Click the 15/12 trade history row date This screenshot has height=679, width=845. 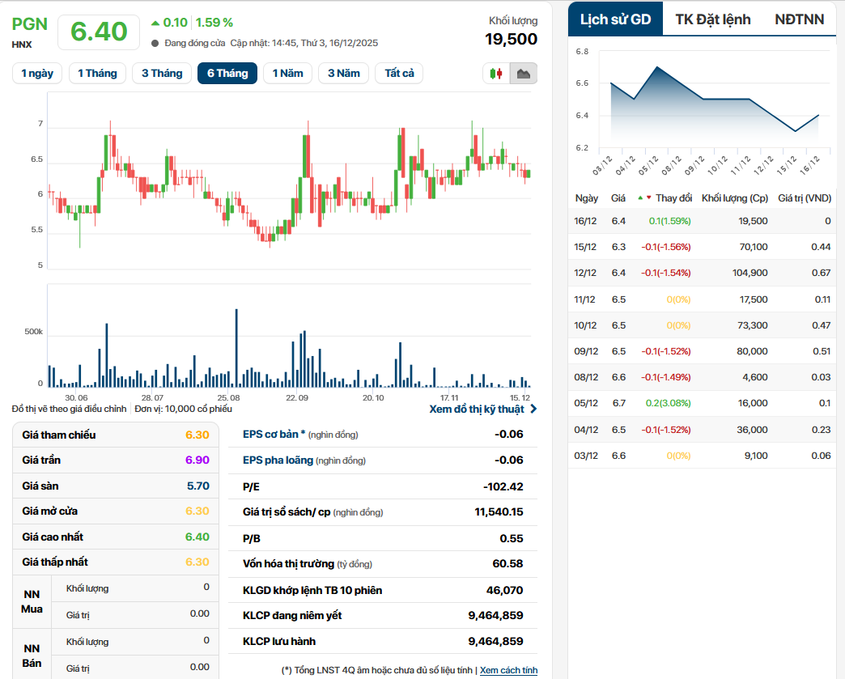click(x=585, y=247)
